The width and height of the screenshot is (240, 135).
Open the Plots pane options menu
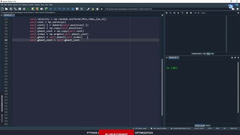(x=238, y=13)
